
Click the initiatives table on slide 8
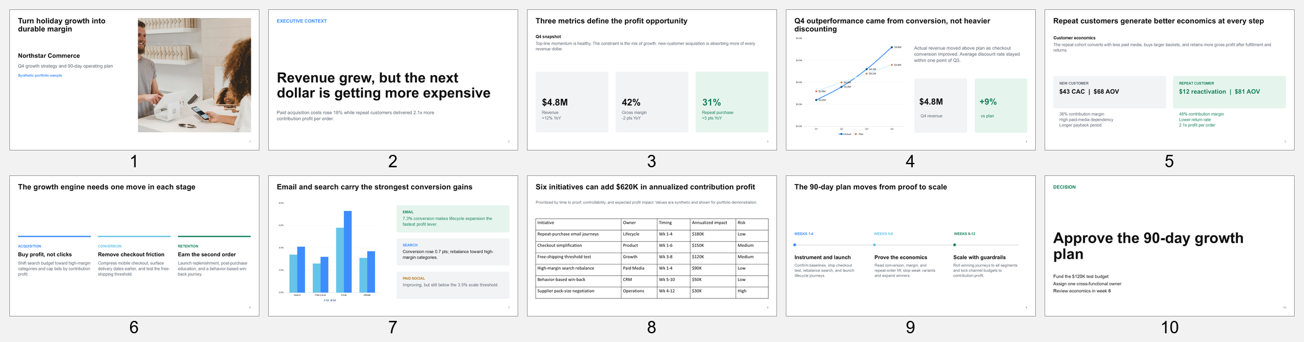point(652,258)
